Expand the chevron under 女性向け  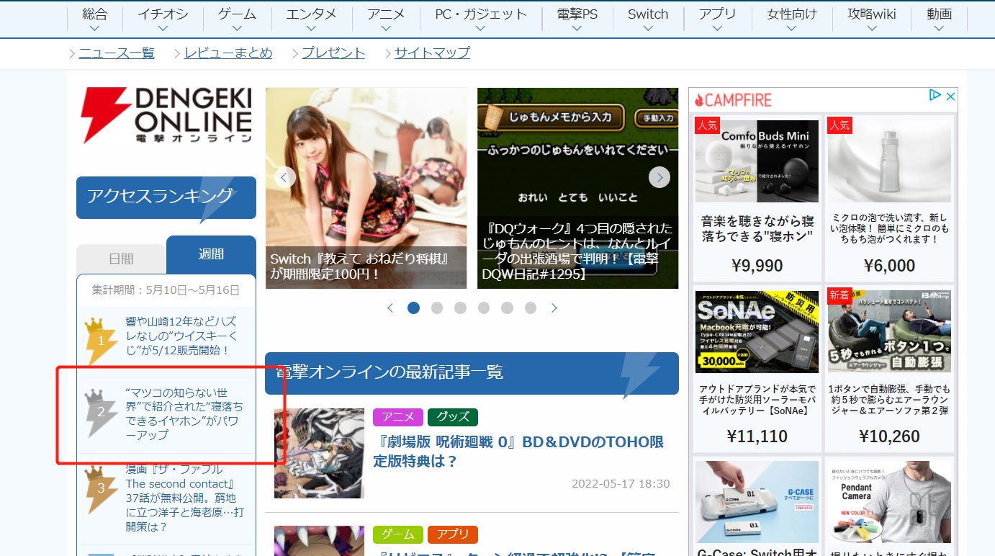[792, 29]
